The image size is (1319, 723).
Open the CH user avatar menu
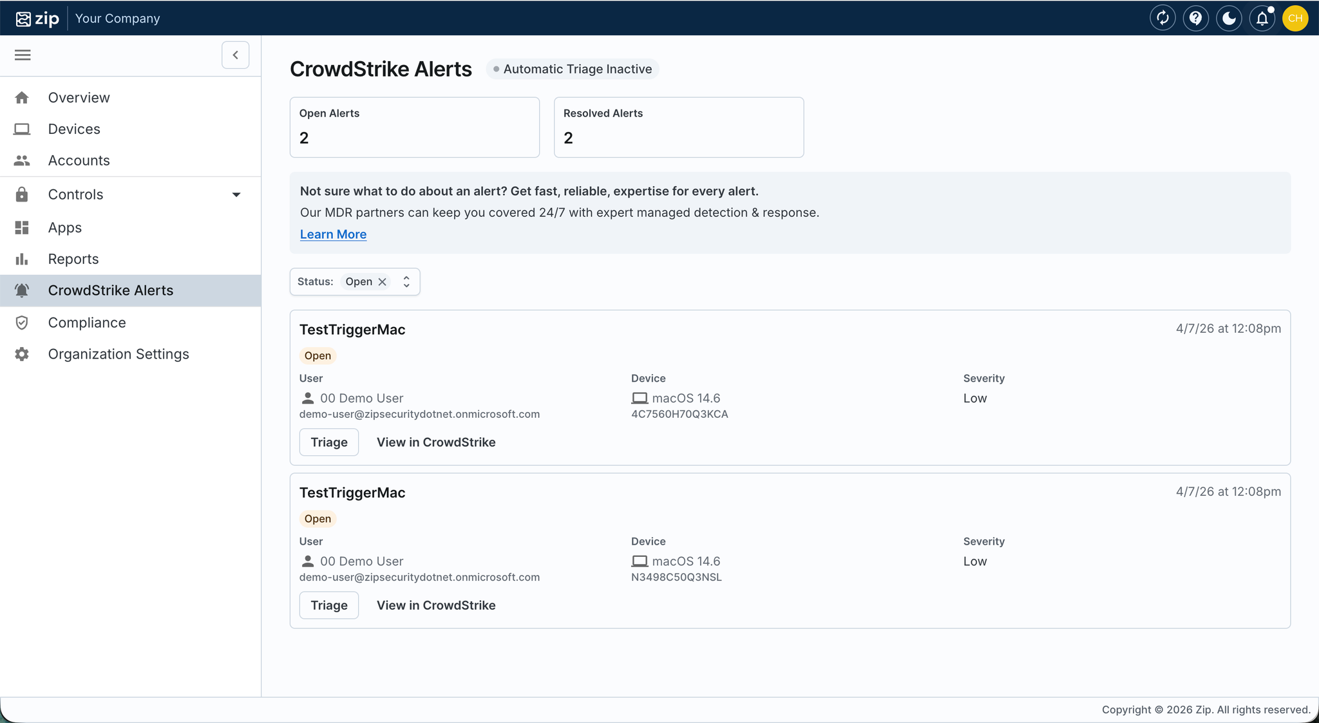pyautogui.click(x=1295, y=18)
